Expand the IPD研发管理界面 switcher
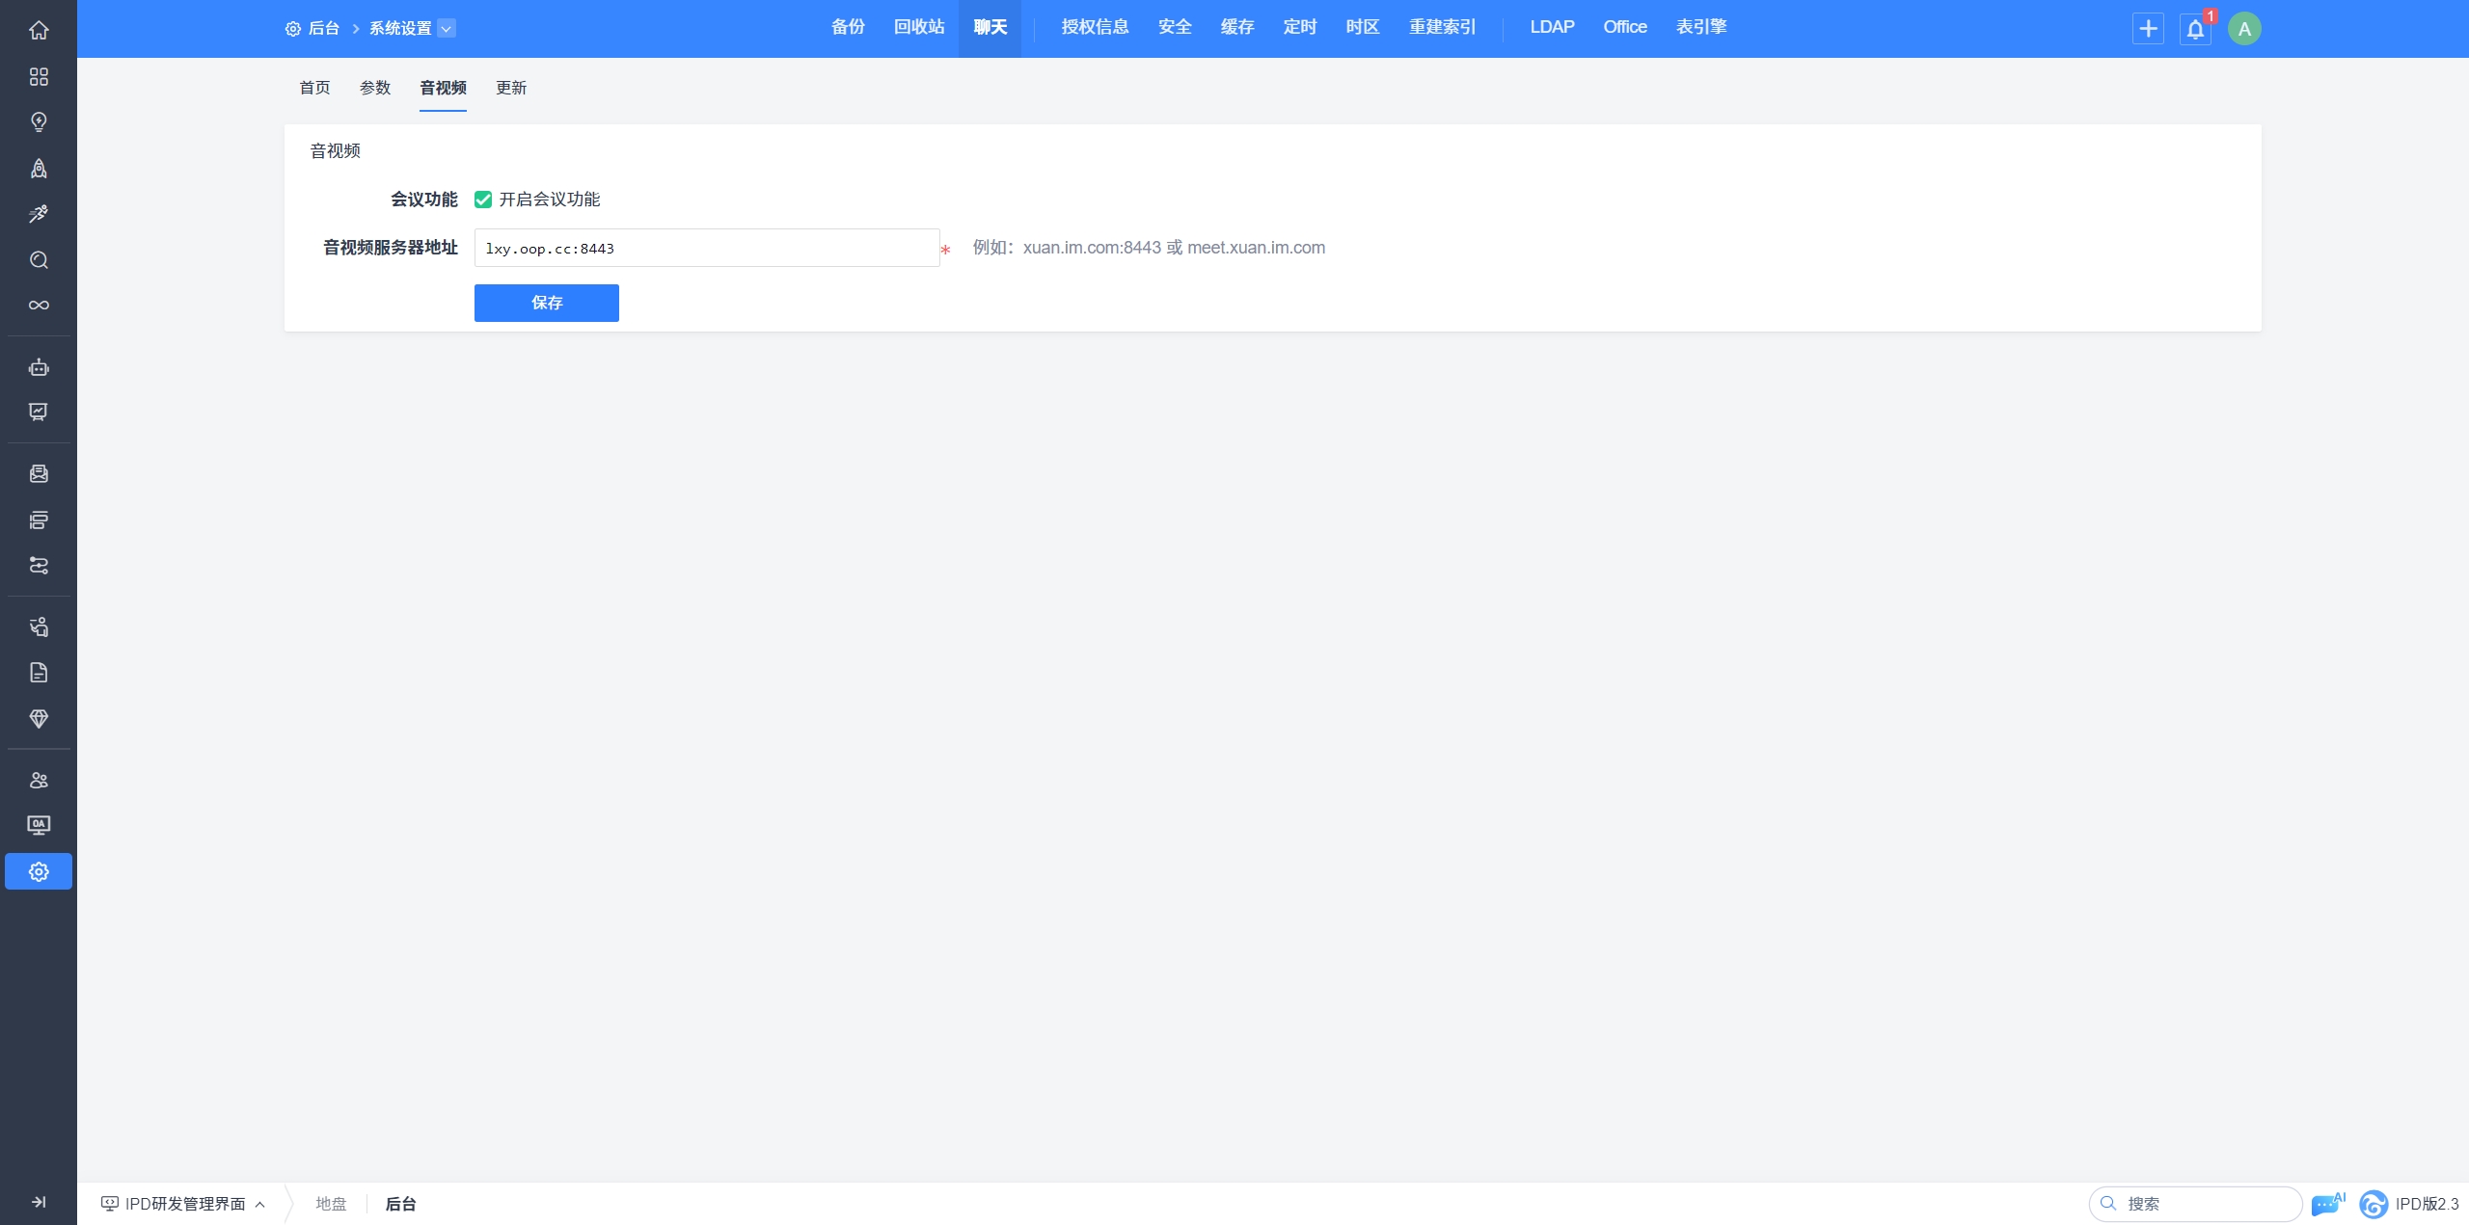The height and width of the screenshot is (1225, 2469). (183, 1204)
